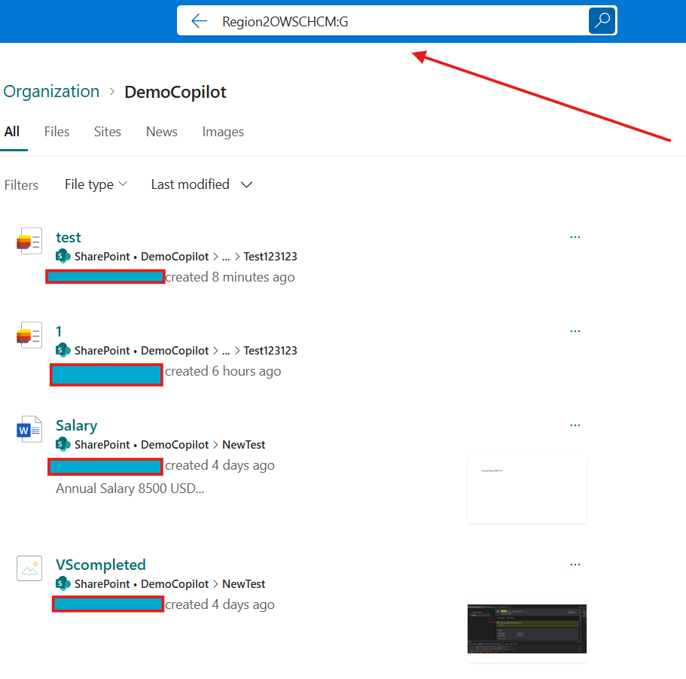This screenshot has height=679, width=686.
Task: Click the PowerPoint icon beside the test result
Action: click(29, 241)
